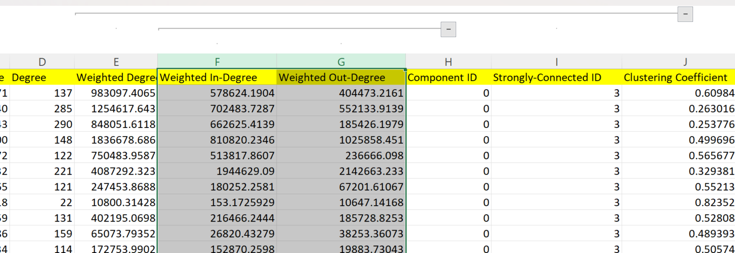Image resolution: width=735 pixels, height=253 pixels.
Task: Select cell with value 236666.098
Action: coord(341,155)
